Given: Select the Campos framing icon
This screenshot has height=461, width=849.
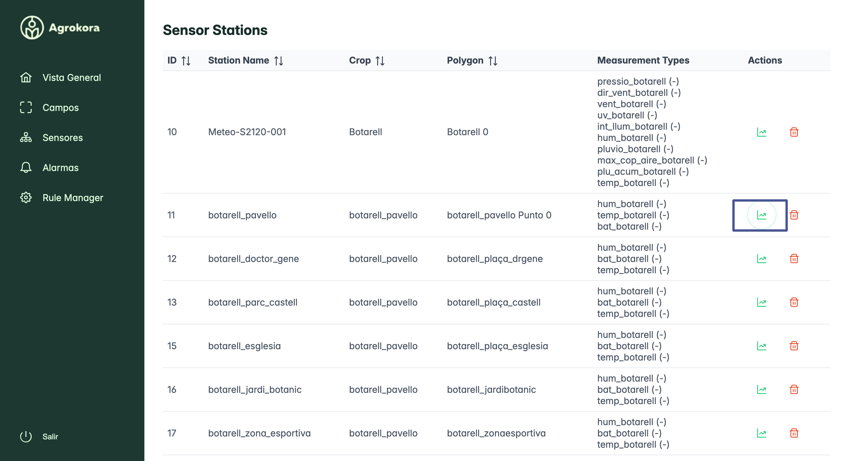Looking at the screenshot, I should (x=26, y=107).
